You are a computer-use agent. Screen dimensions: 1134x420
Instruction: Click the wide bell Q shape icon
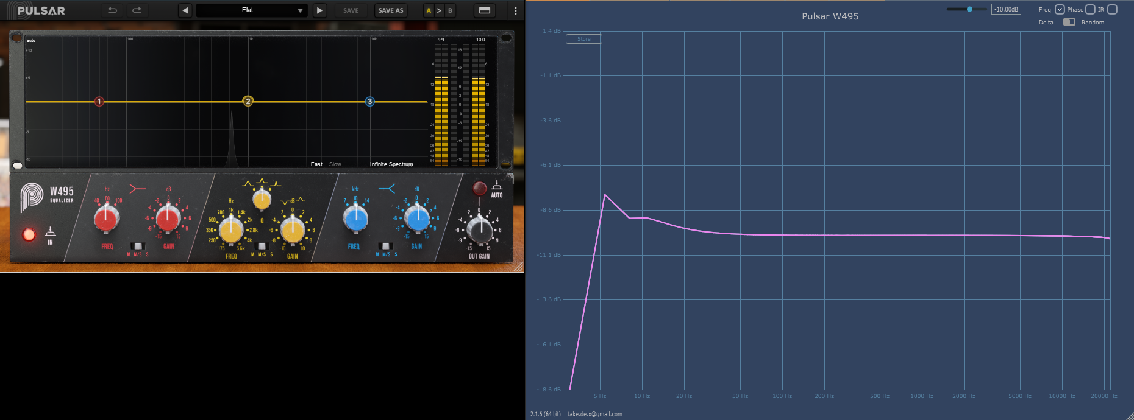click(x=247, y=183)
